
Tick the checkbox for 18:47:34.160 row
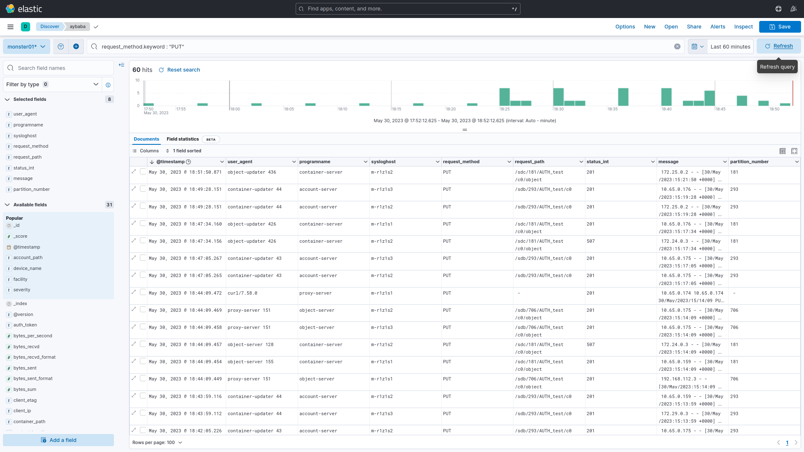tap(143, 223)
